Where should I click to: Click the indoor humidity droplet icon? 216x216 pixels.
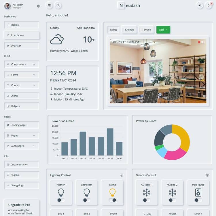(51, 94)
